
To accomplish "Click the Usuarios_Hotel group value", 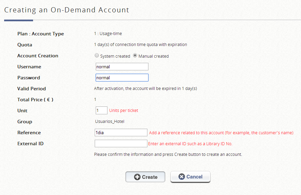I will pyautogui.click(x=110, y=122).
